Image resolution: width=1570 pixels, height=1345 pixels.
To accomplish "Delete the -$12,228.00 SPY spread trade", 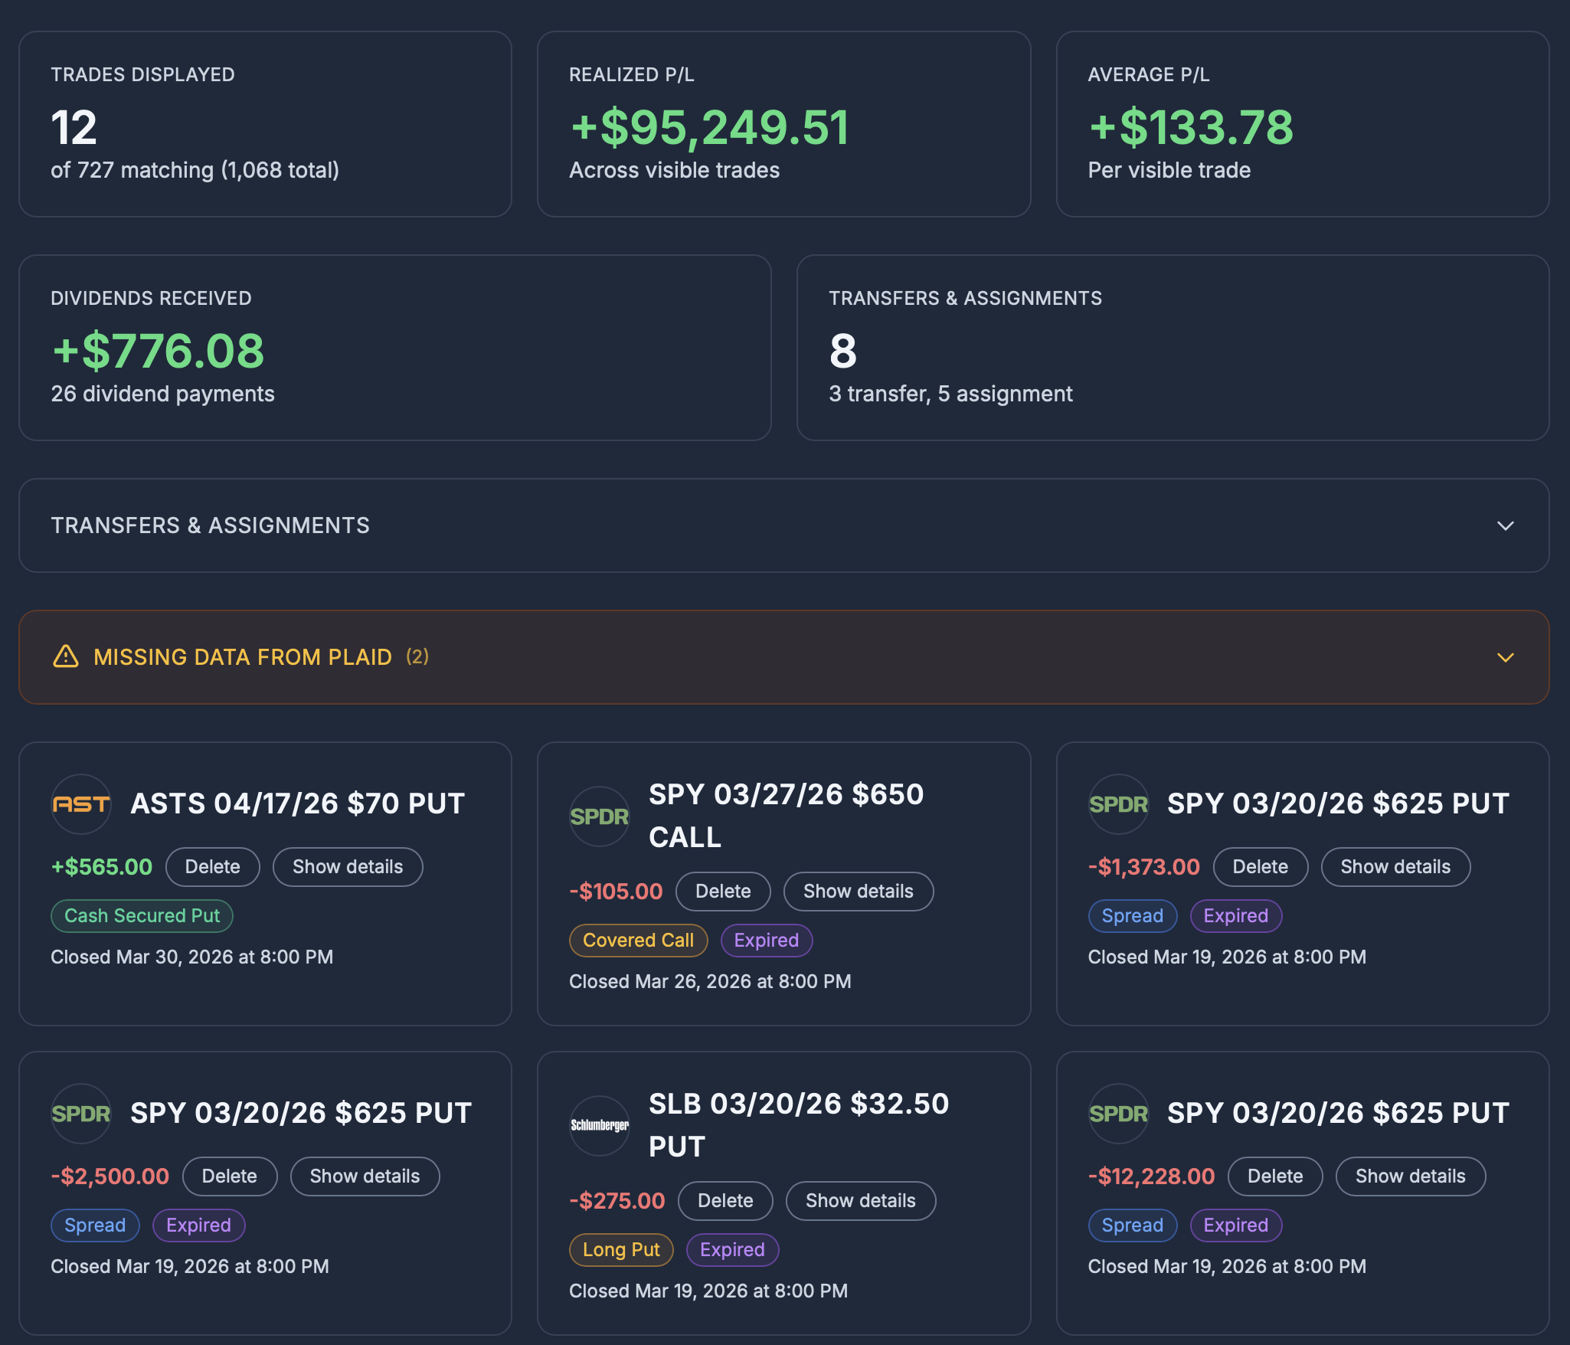I will click(x=1274, y=1176).
